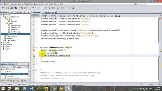Click the Save All toolbar icon

pos(15,8)
